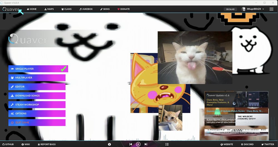The width and height of the screenshot is (278, 147).
Task: Skip to the next track
Action: coord(146,144)
